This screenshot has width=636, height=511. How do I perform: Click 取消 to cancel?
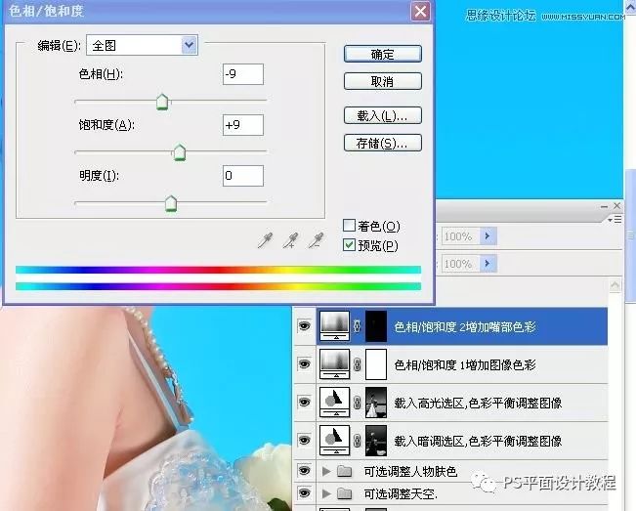tap(383, 81)
